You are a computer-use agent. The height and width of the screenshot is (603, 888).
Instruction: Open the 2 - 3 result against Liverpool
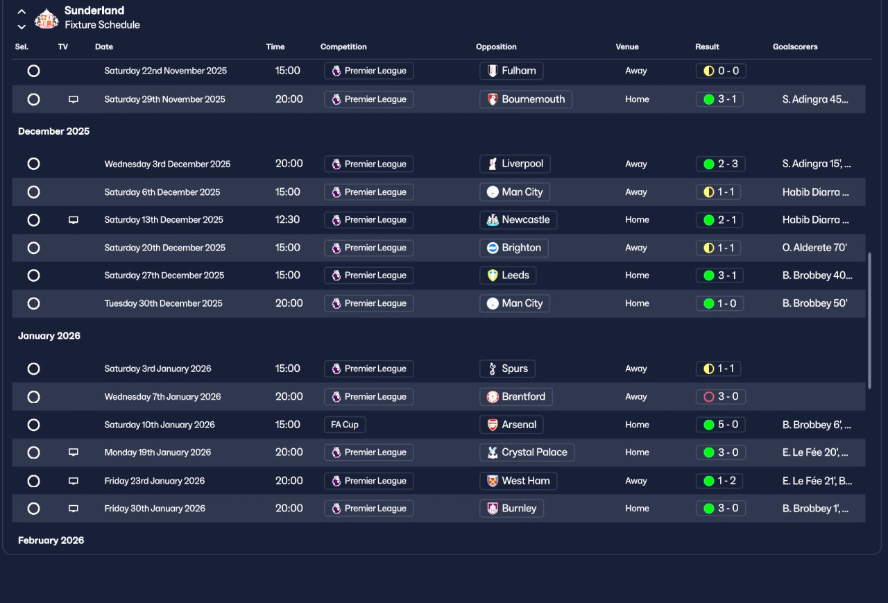click(720, 164)
